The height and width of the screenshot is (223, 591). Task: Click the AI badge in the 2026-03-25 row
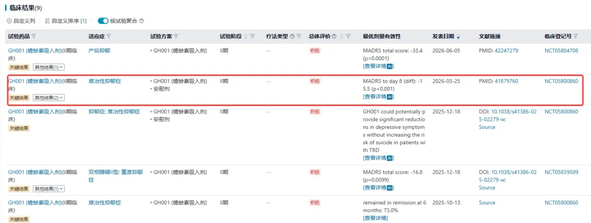click(390, 96)
